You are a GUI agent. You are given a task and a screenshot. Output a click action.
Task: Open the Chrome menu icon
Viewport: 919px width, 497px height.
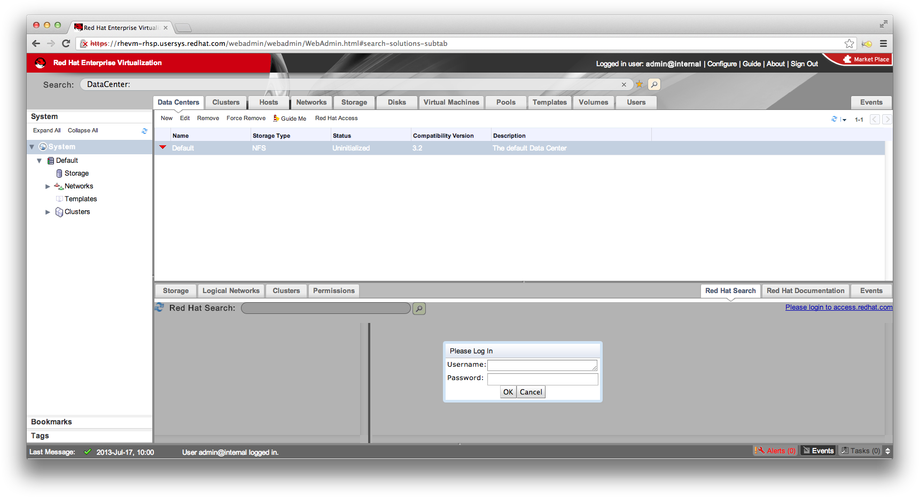coord(883,44)
